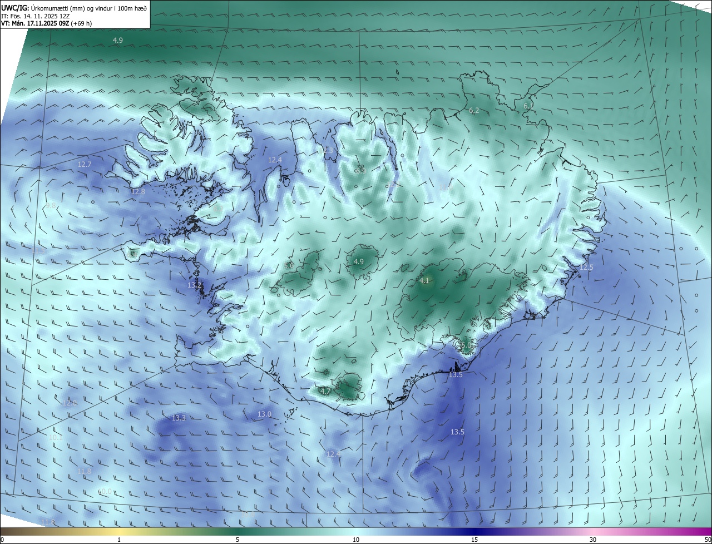The width and height of the screenshot is (712, 544).
Task: Click the 13.5 value offshore in the dark blue area
Action: (457, 432)
